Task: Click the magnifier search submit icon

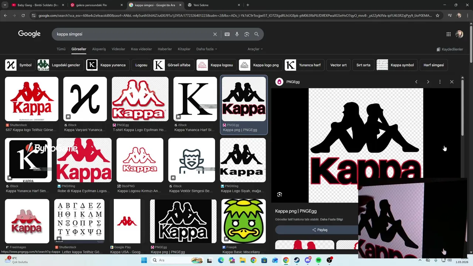Action: click(x=256, y=34)
